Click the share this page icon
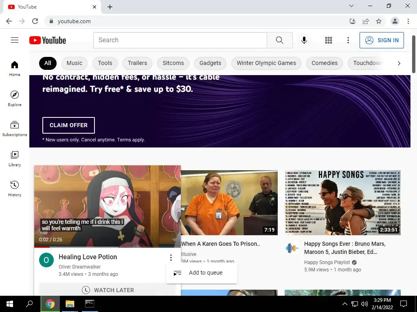 (x=366, y=21)
